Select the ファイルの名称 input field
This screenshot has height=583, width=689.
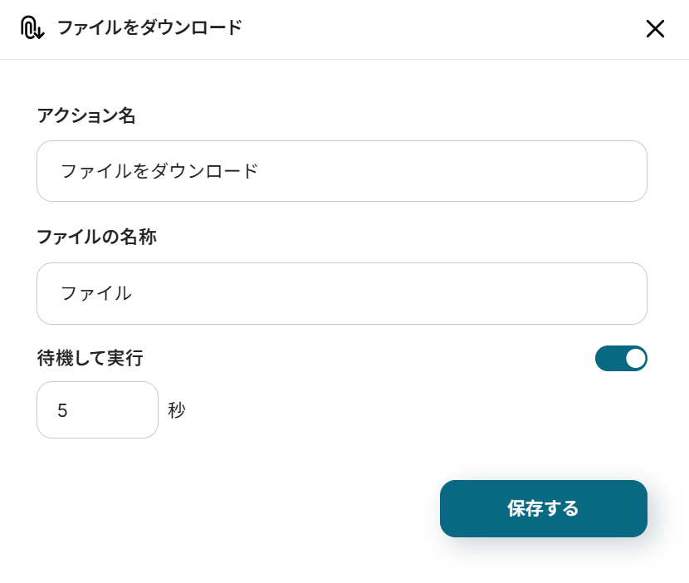(341, 293)
